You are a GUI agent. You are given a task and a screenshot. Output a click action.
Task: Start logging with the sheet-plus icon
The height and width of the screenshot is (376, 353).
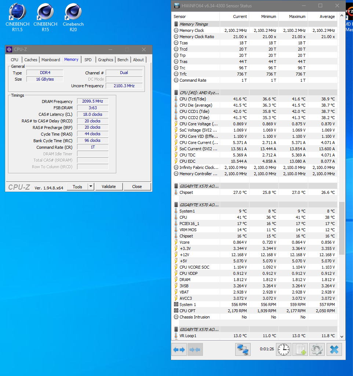[300, 349]
